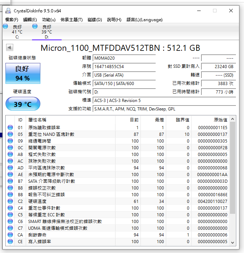Click the SMART list vertical scrollbar thumb
This screenshot has height=253, width=244.
[x=232, y=168]
